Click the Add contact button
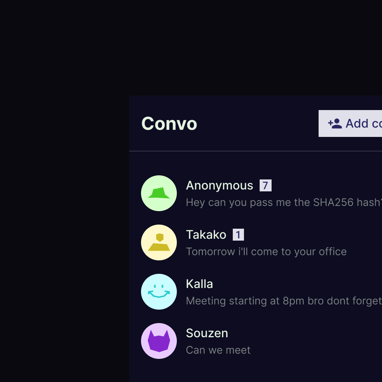Screen dimensions: 382x382 click(x=350, y=123)
